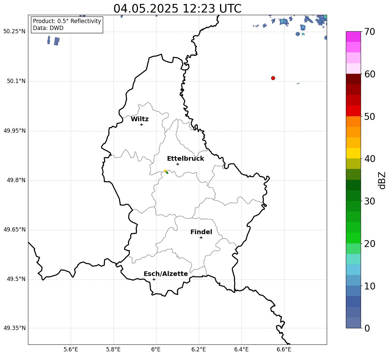Click the colorbar label '10'
The height and width of the screenshot is (356, 390).
coord(369,286)
